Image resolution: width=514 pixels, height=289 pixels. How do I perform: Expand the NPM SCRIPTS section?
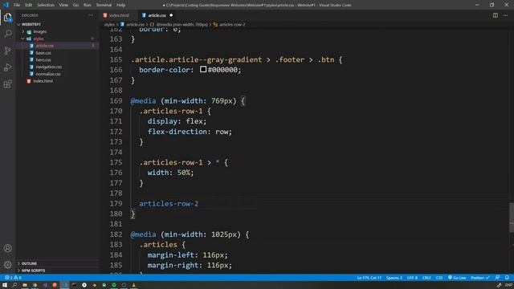[33, 271]
